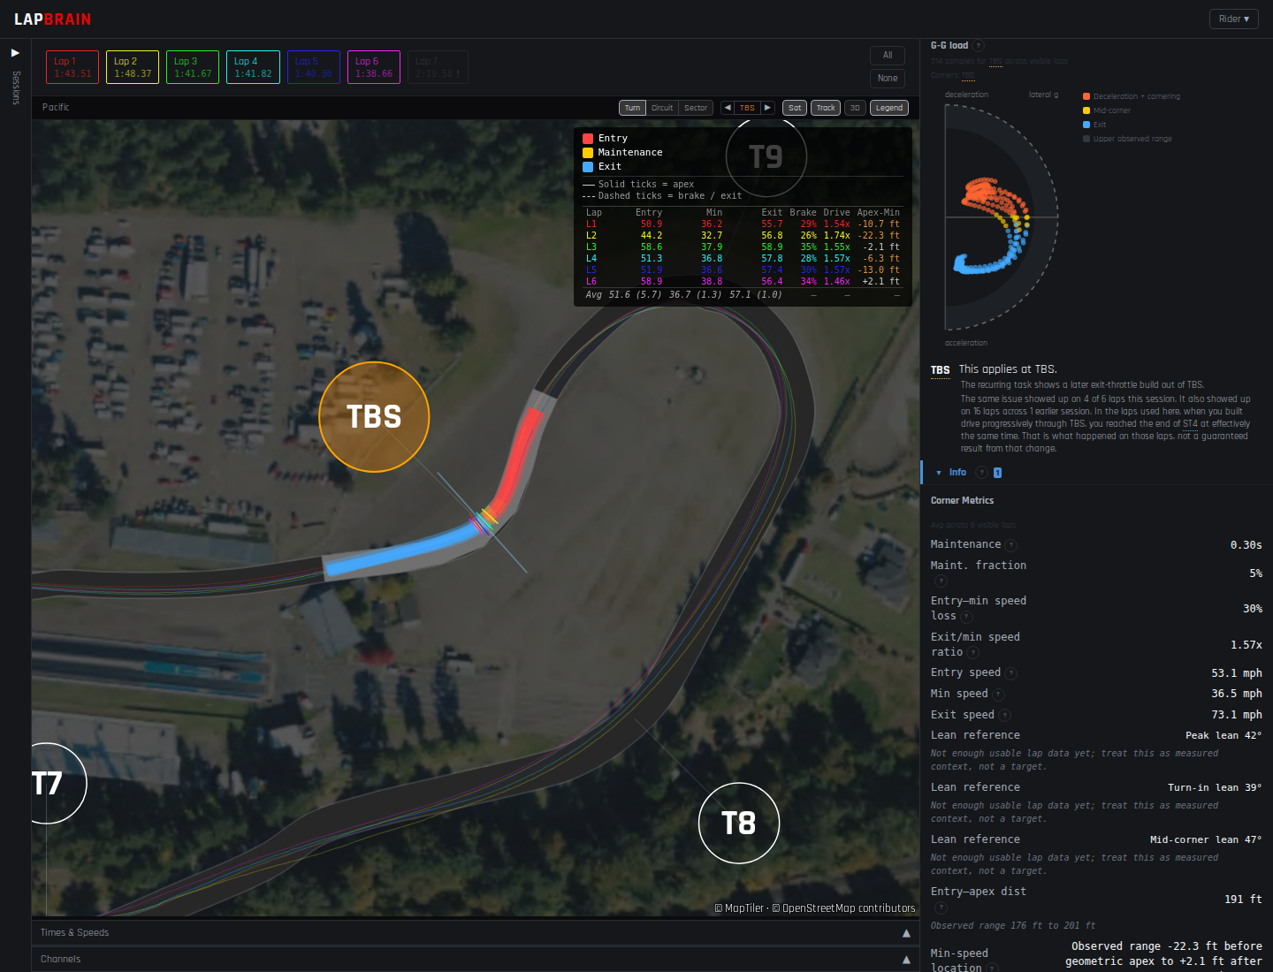The height and width of the screenshot is (972, 1273).
Task: Click gray Upper observed range swatch
Action: 1086,139
